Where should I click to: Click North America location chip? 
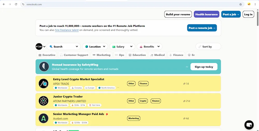click(106, 88)
